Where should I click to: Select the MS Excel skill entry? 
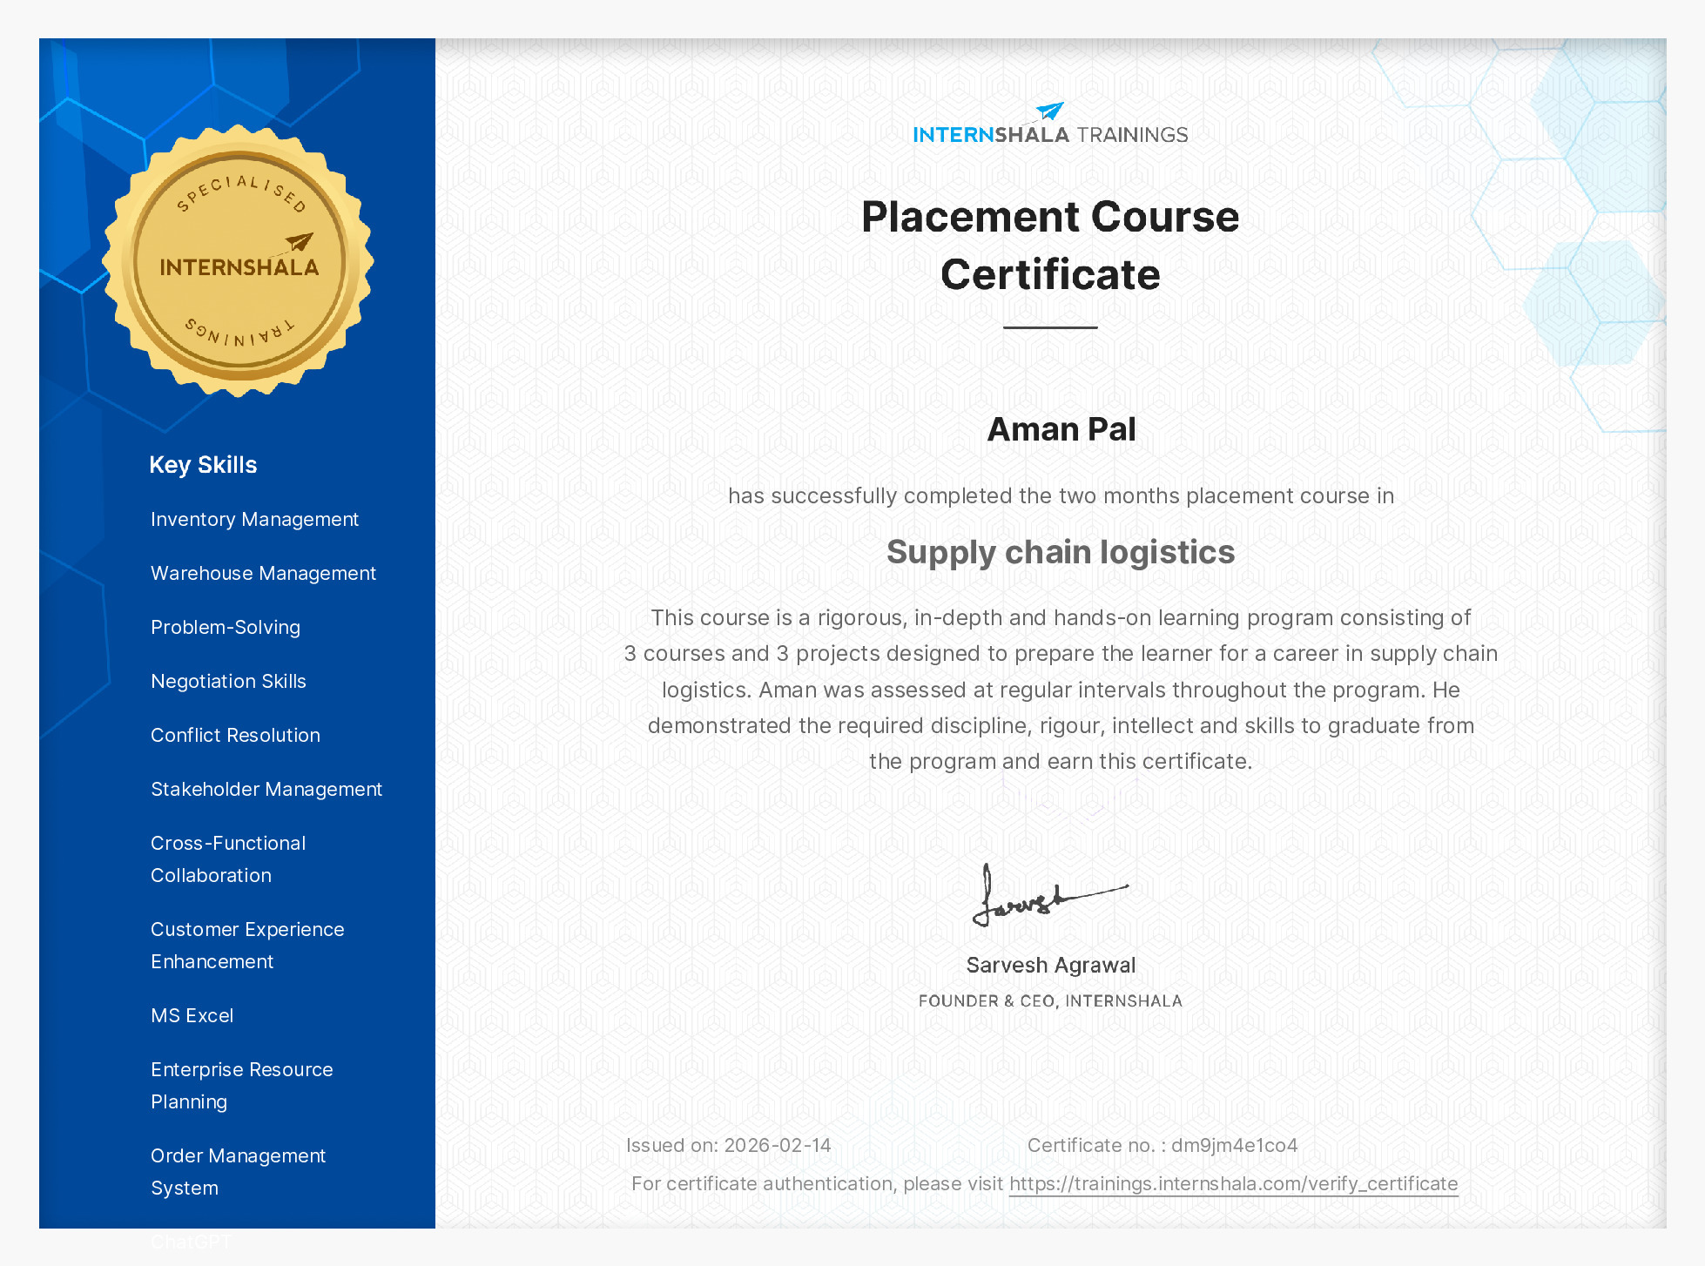[x=192, y=1015]
